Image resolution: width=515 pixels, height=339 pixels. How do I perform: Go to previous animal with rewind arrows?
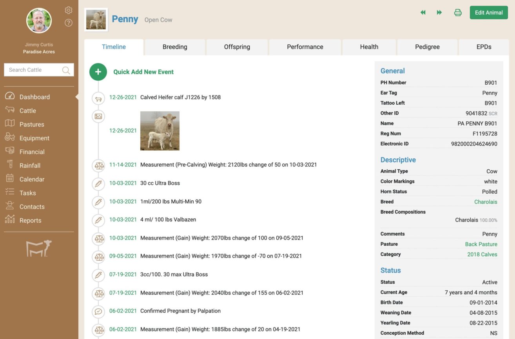pyautogui.click(x=423, y=13)
